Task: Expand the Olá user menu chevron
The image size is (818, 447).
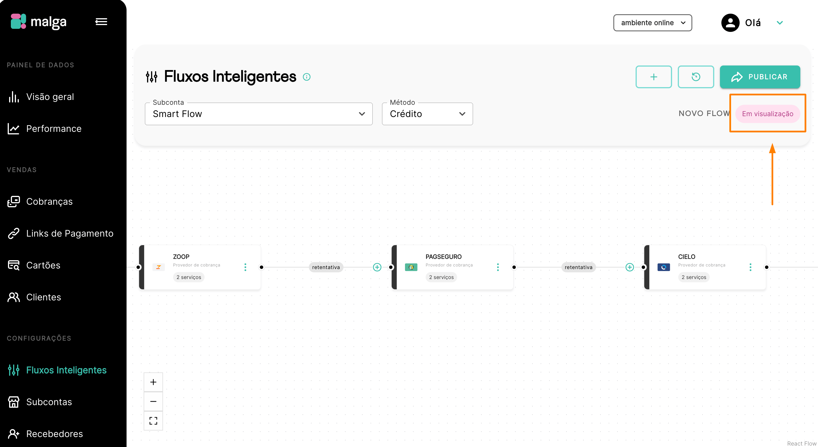Action: click(780, 23)
